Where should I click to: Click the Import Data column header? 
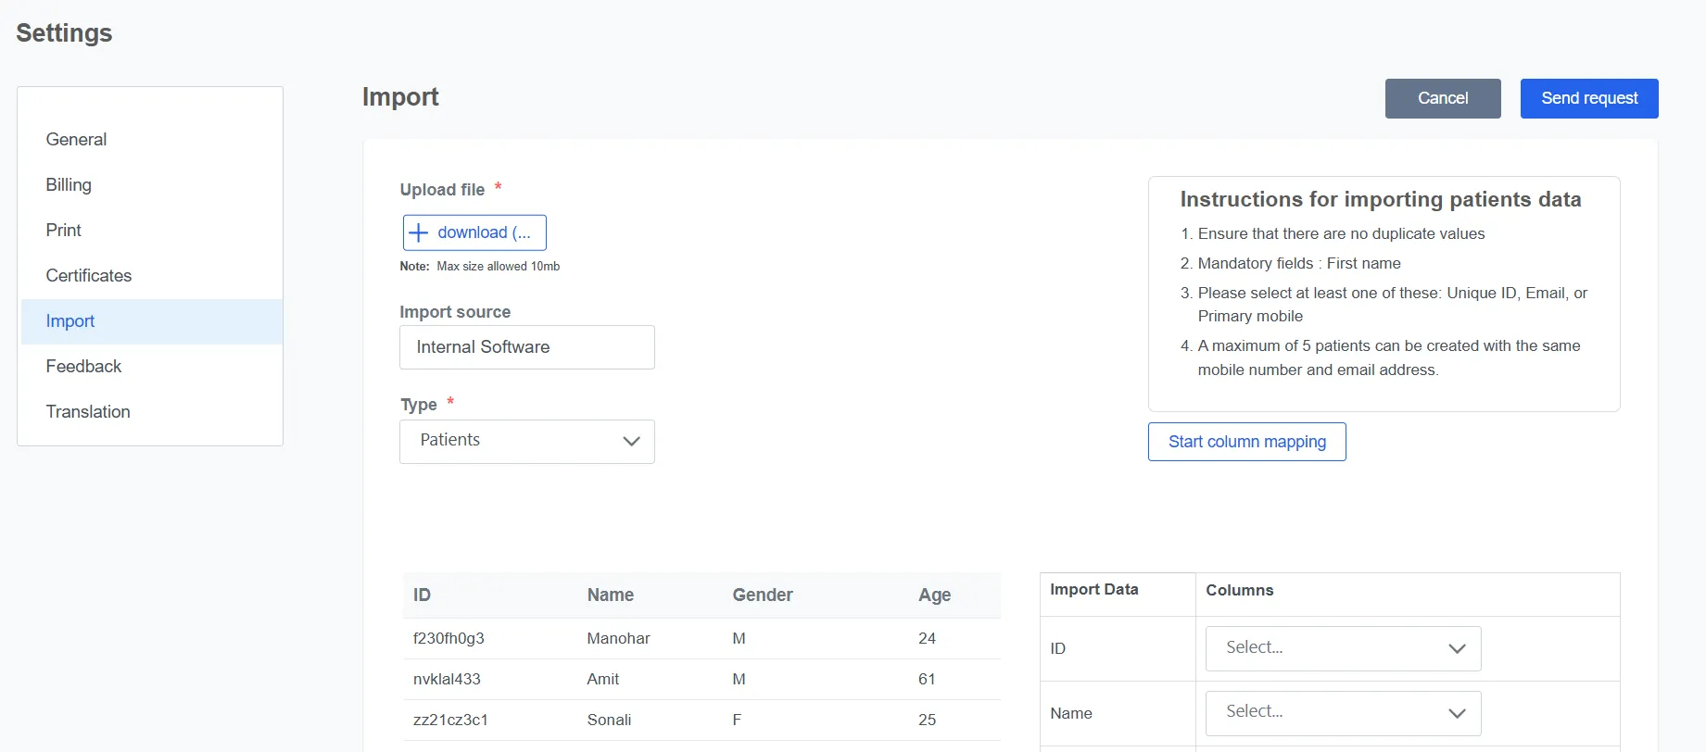(x=1093, y=590)
